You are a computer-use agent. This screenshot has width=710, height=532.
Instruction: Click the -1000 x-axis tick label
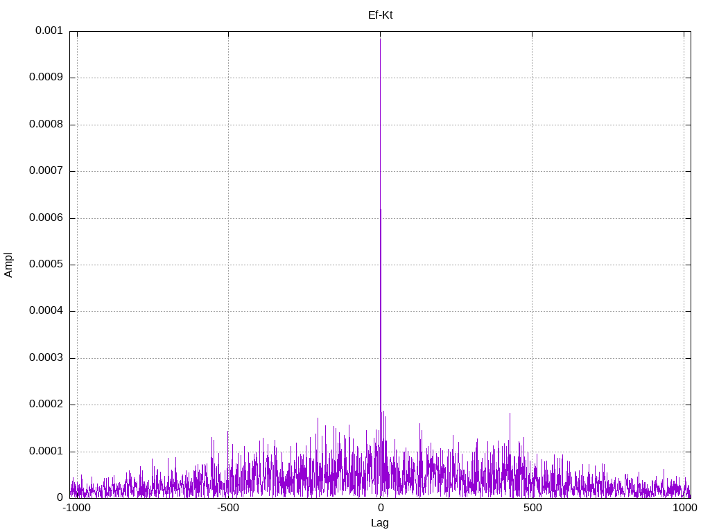(77, 508)
